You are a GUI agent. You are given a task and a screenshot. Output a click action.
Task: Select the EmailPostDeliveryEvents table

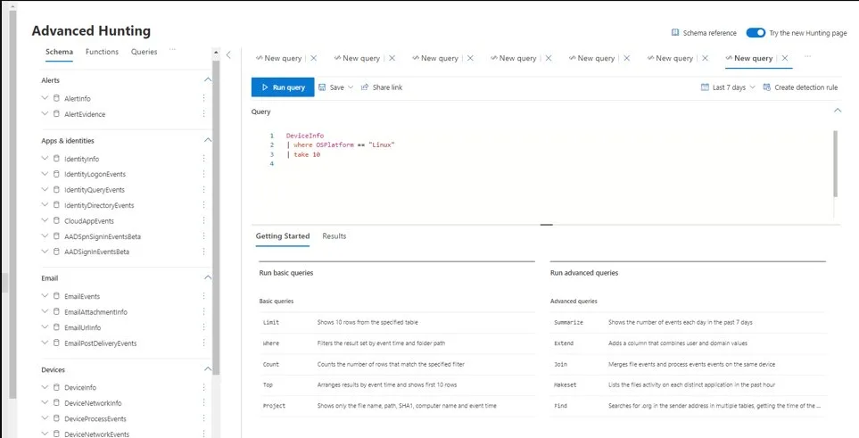pos(100,343)
